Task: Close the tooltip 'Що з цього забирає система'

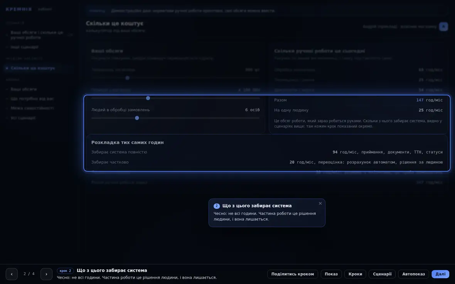Action: pyautogui.click(x=320, y=204)
